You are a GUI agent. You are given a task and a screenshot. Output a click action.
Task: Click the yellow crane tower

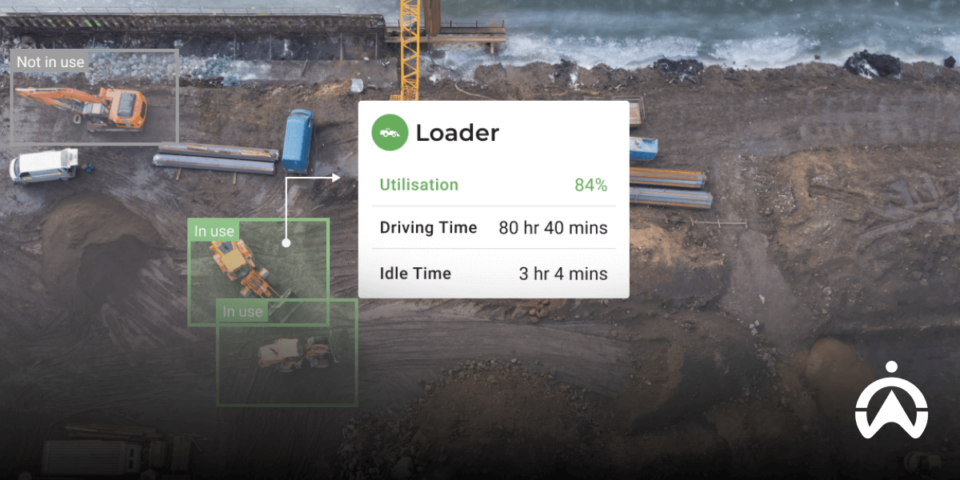click(x=410, y=50)
